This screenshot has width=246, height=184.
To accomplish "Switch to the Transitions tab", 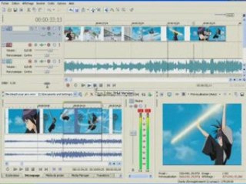I will pyautogui.click(x=103, y=176).
